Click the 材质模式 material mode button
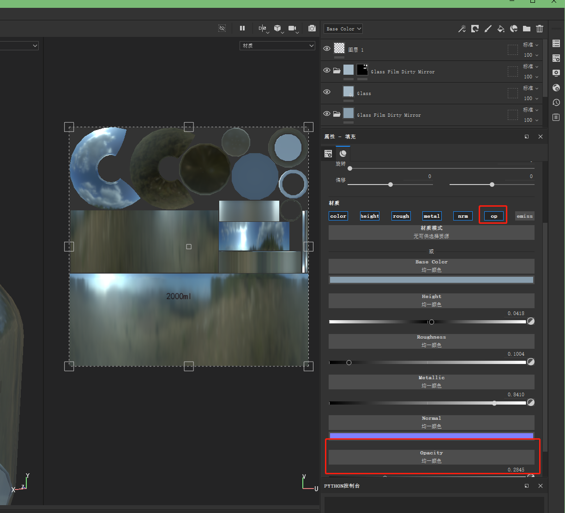565x513 pixels. (431, 232)
